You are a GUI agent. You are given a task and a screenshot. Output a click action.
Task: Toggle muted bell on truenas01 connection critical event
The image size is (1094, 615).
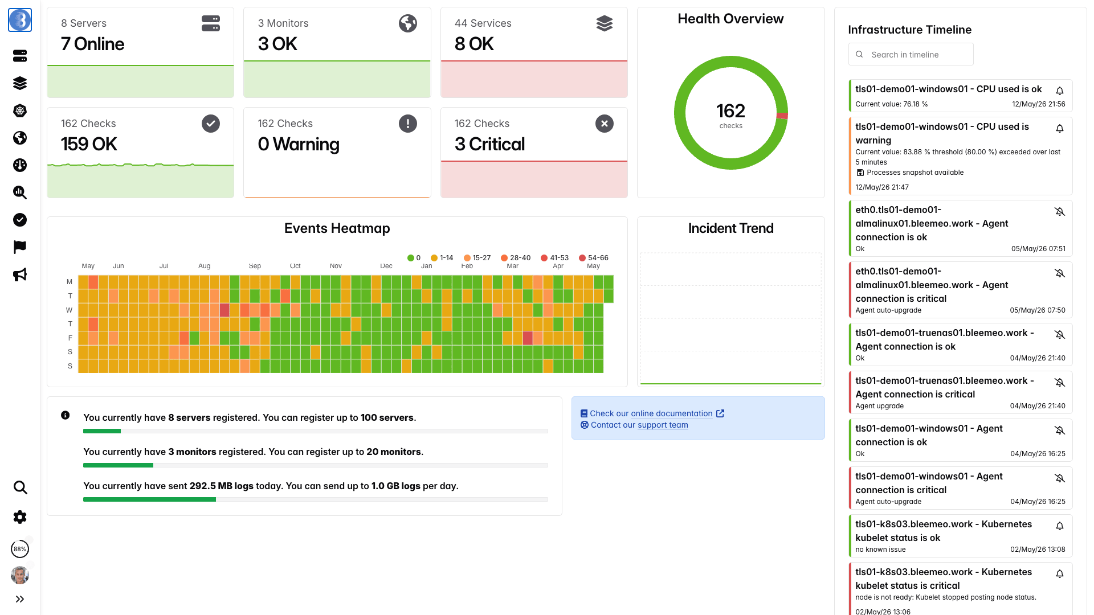pos(1060,383)
